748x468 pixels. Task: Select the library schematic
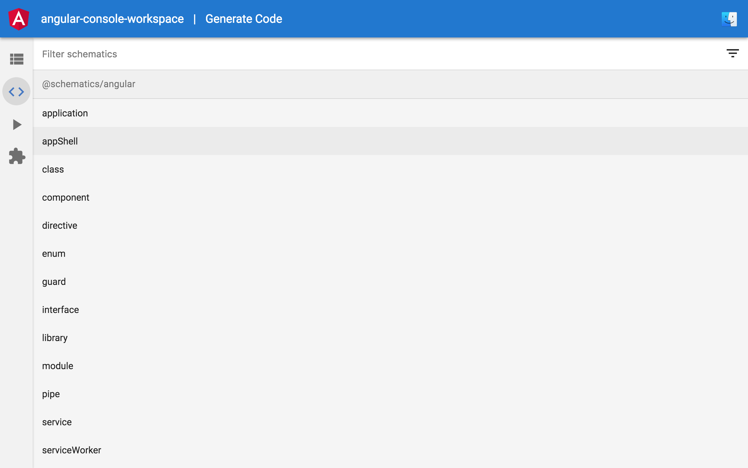55,338
